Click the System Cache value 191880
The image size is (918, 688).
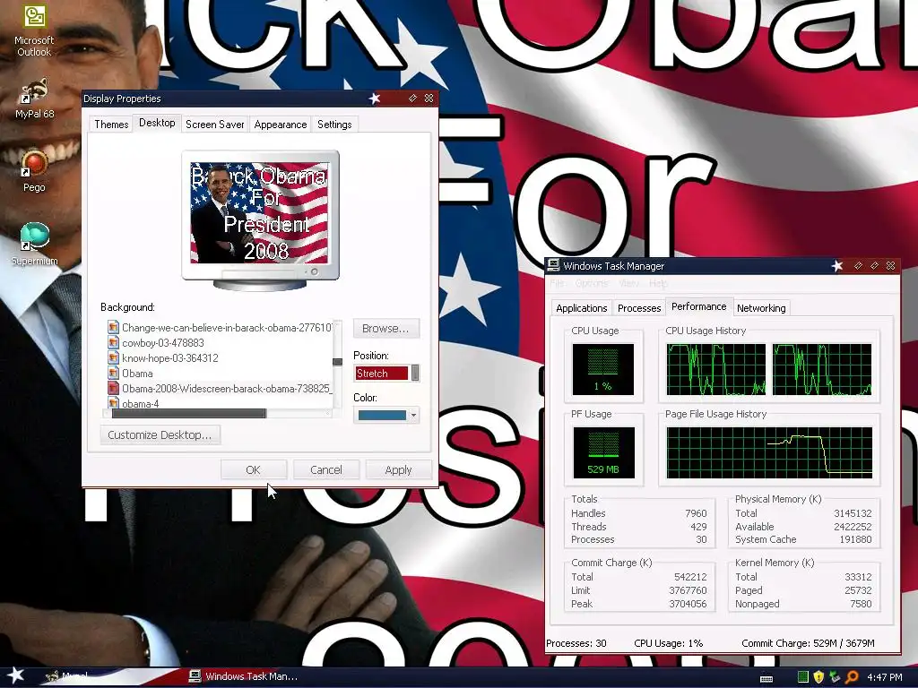pyautogui.click(x=855, y=539)
